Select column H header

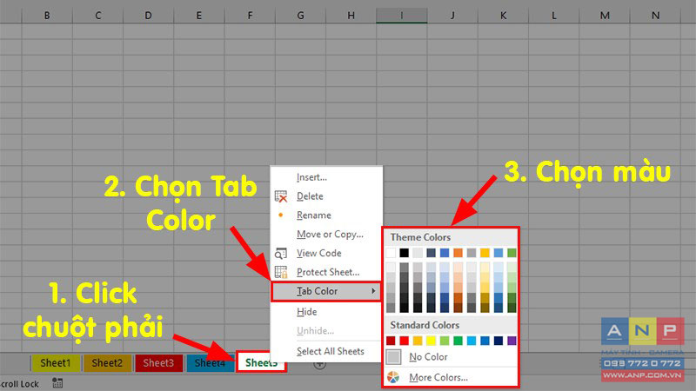point(351,16)
